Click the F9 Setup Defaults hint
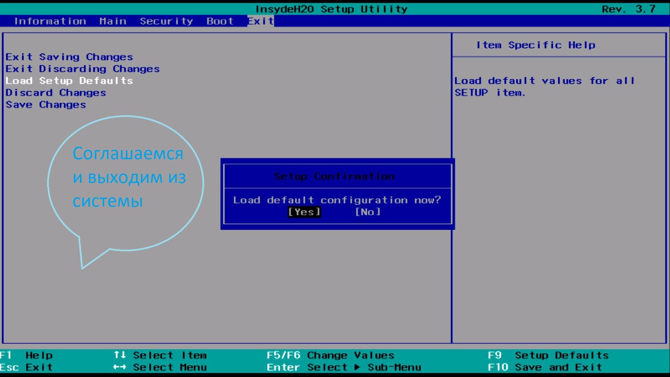Viewport: 670px width, 377px height. click(x=548, y=355)
